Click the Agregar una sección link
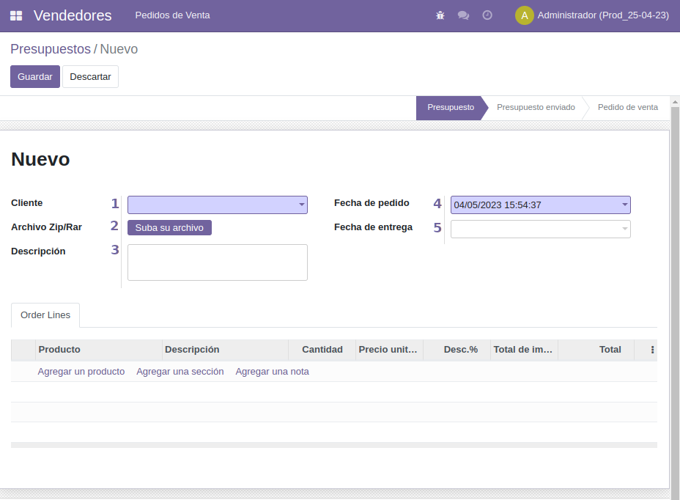The height and width of the screenshot is (500, 680). [x=180, y=372]
